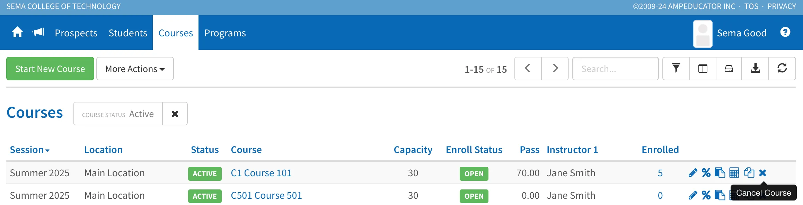Open the filter funnel icon

coord(676,69)
